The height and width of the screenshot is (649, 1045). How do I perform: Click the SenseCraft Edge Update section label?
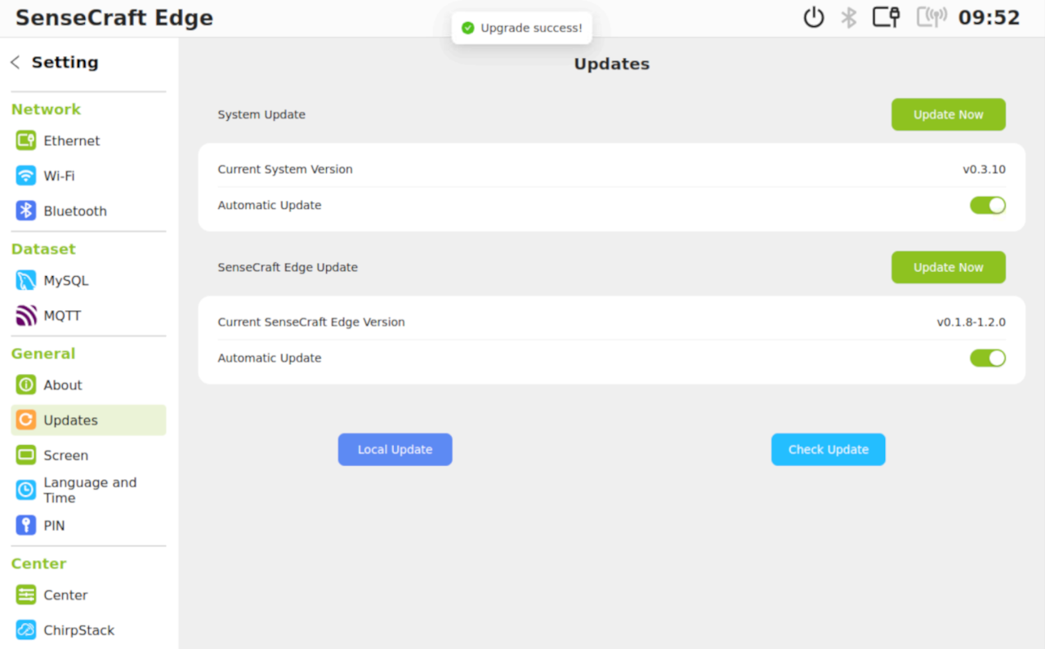(288, 268)
